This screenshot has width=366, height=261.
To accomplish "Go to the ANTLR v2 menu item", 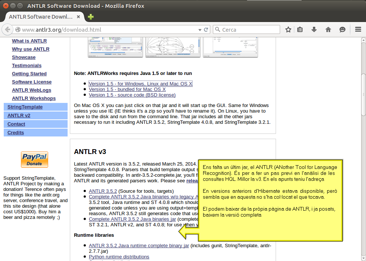I will [x=36, y=116].
